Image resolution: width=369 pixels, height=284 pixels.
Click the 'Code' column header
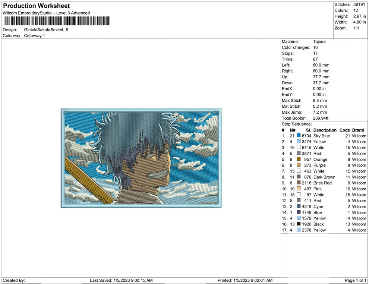[344, 130]
